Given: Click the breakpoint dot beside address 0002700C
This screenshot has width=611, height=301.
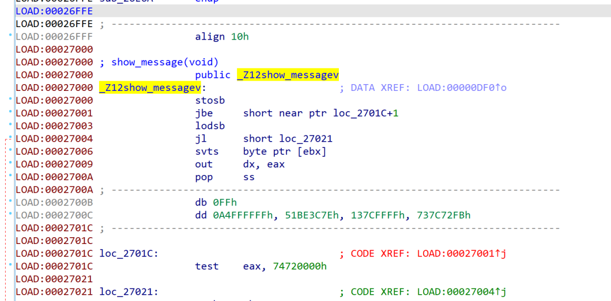Looking at the screenshot, I should click(x=10, y=214).
